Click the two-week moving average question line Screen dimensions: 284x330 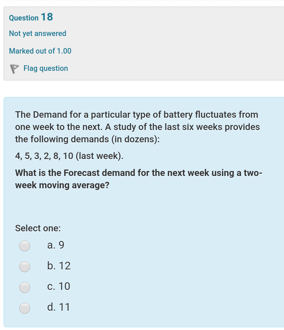(139, 179)
